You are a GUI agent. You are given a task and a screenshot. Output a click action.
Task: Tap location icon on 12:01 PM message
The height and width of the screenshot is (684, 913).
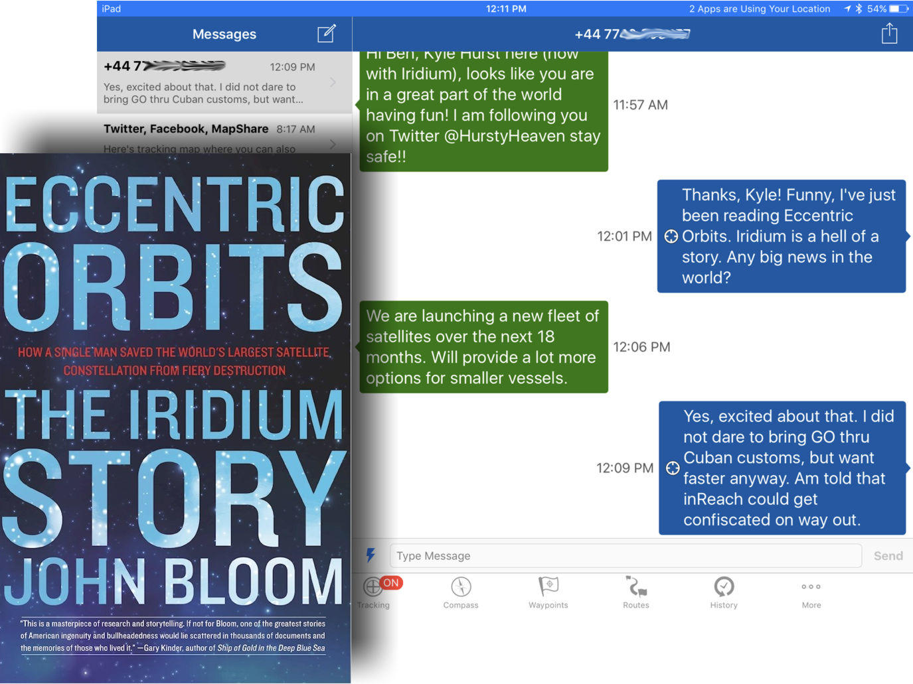[x=671, y=236]
